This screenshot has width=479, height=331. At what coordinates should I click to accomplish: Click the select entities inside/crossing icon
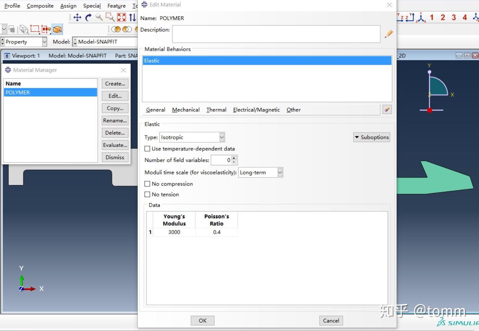pos(46,29)
